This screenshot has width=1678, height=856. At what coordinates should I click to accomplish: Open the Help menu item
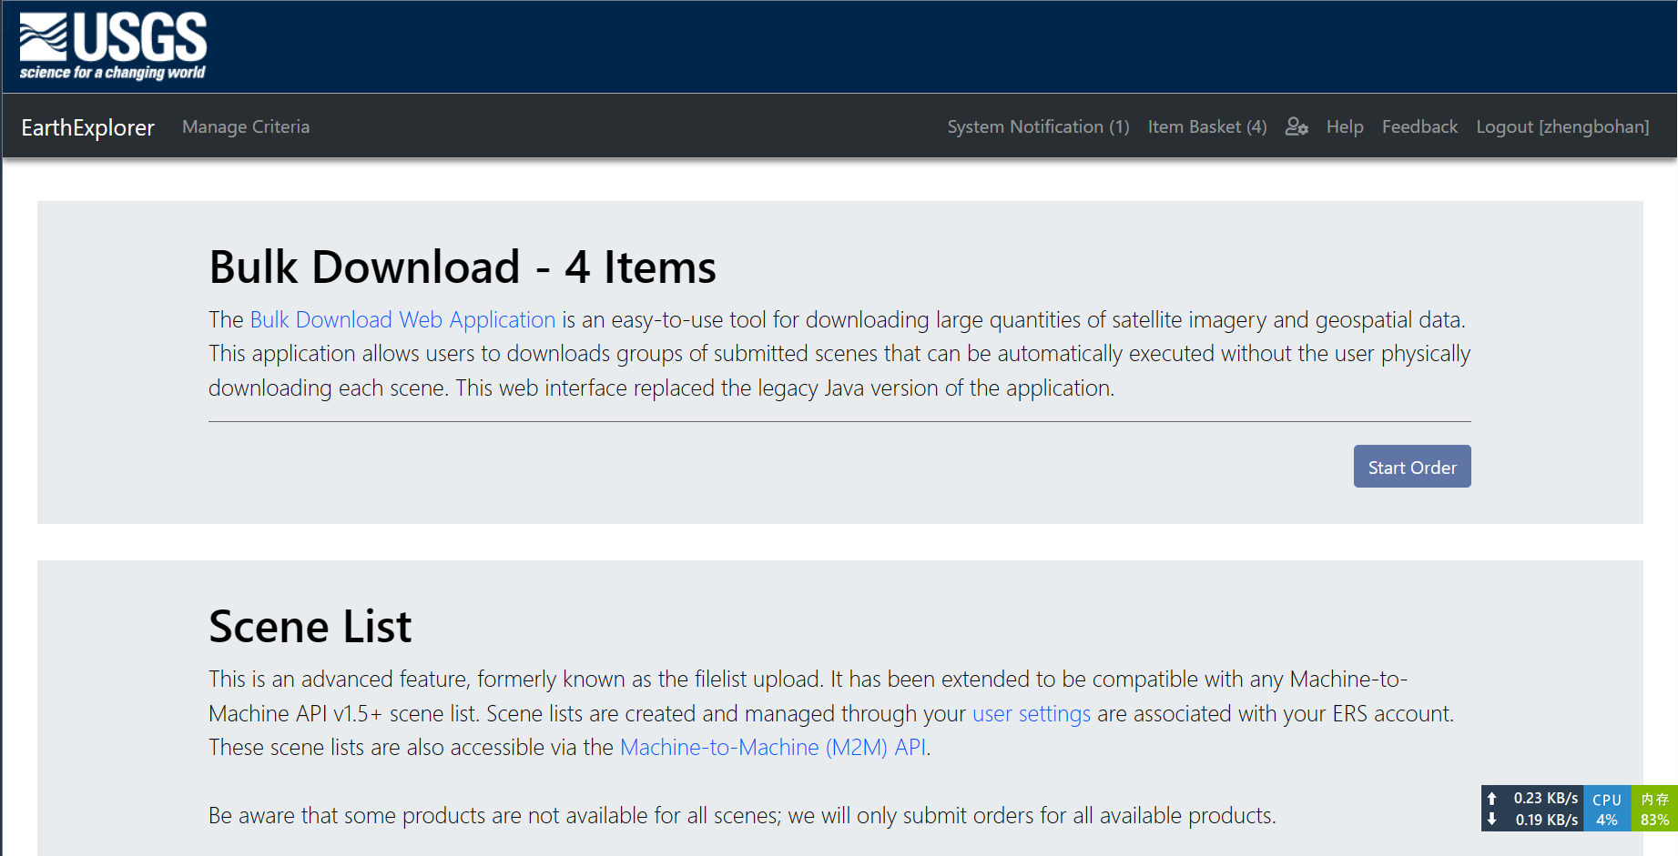pyautogui.click(x=1345, y=126)
